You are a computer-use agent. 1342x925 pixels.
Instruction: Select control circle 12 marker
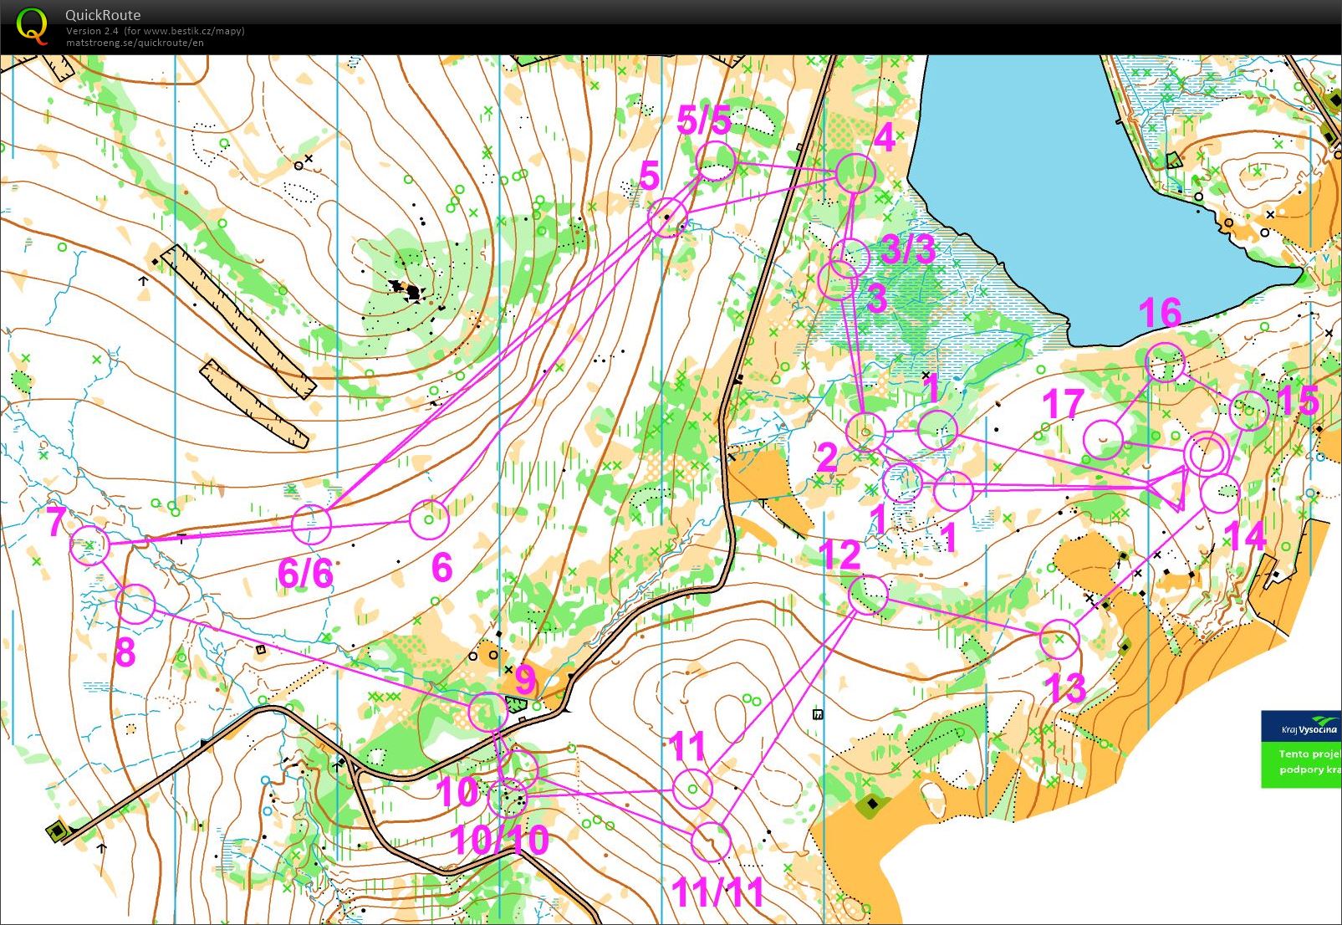868,594
